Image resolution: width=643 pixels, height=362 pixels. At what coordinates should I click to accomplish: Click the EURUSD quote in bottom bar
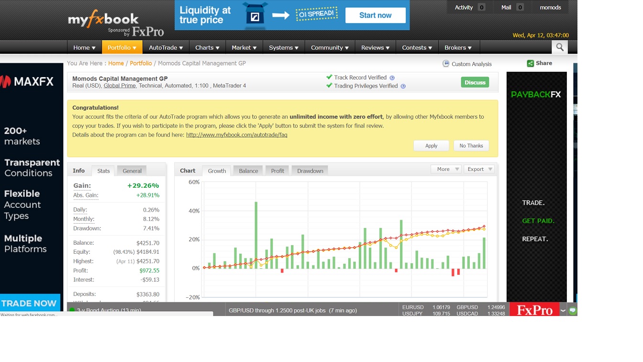pyautogui.click(x=426, y=307)
